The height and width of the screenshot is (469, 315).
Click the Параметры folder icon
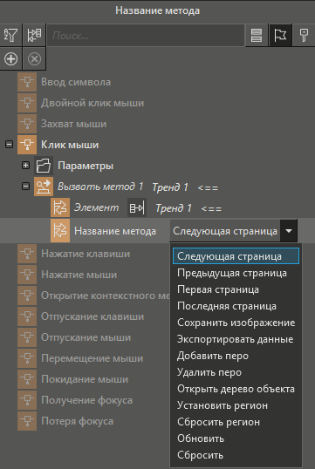[x=44, y=166]
